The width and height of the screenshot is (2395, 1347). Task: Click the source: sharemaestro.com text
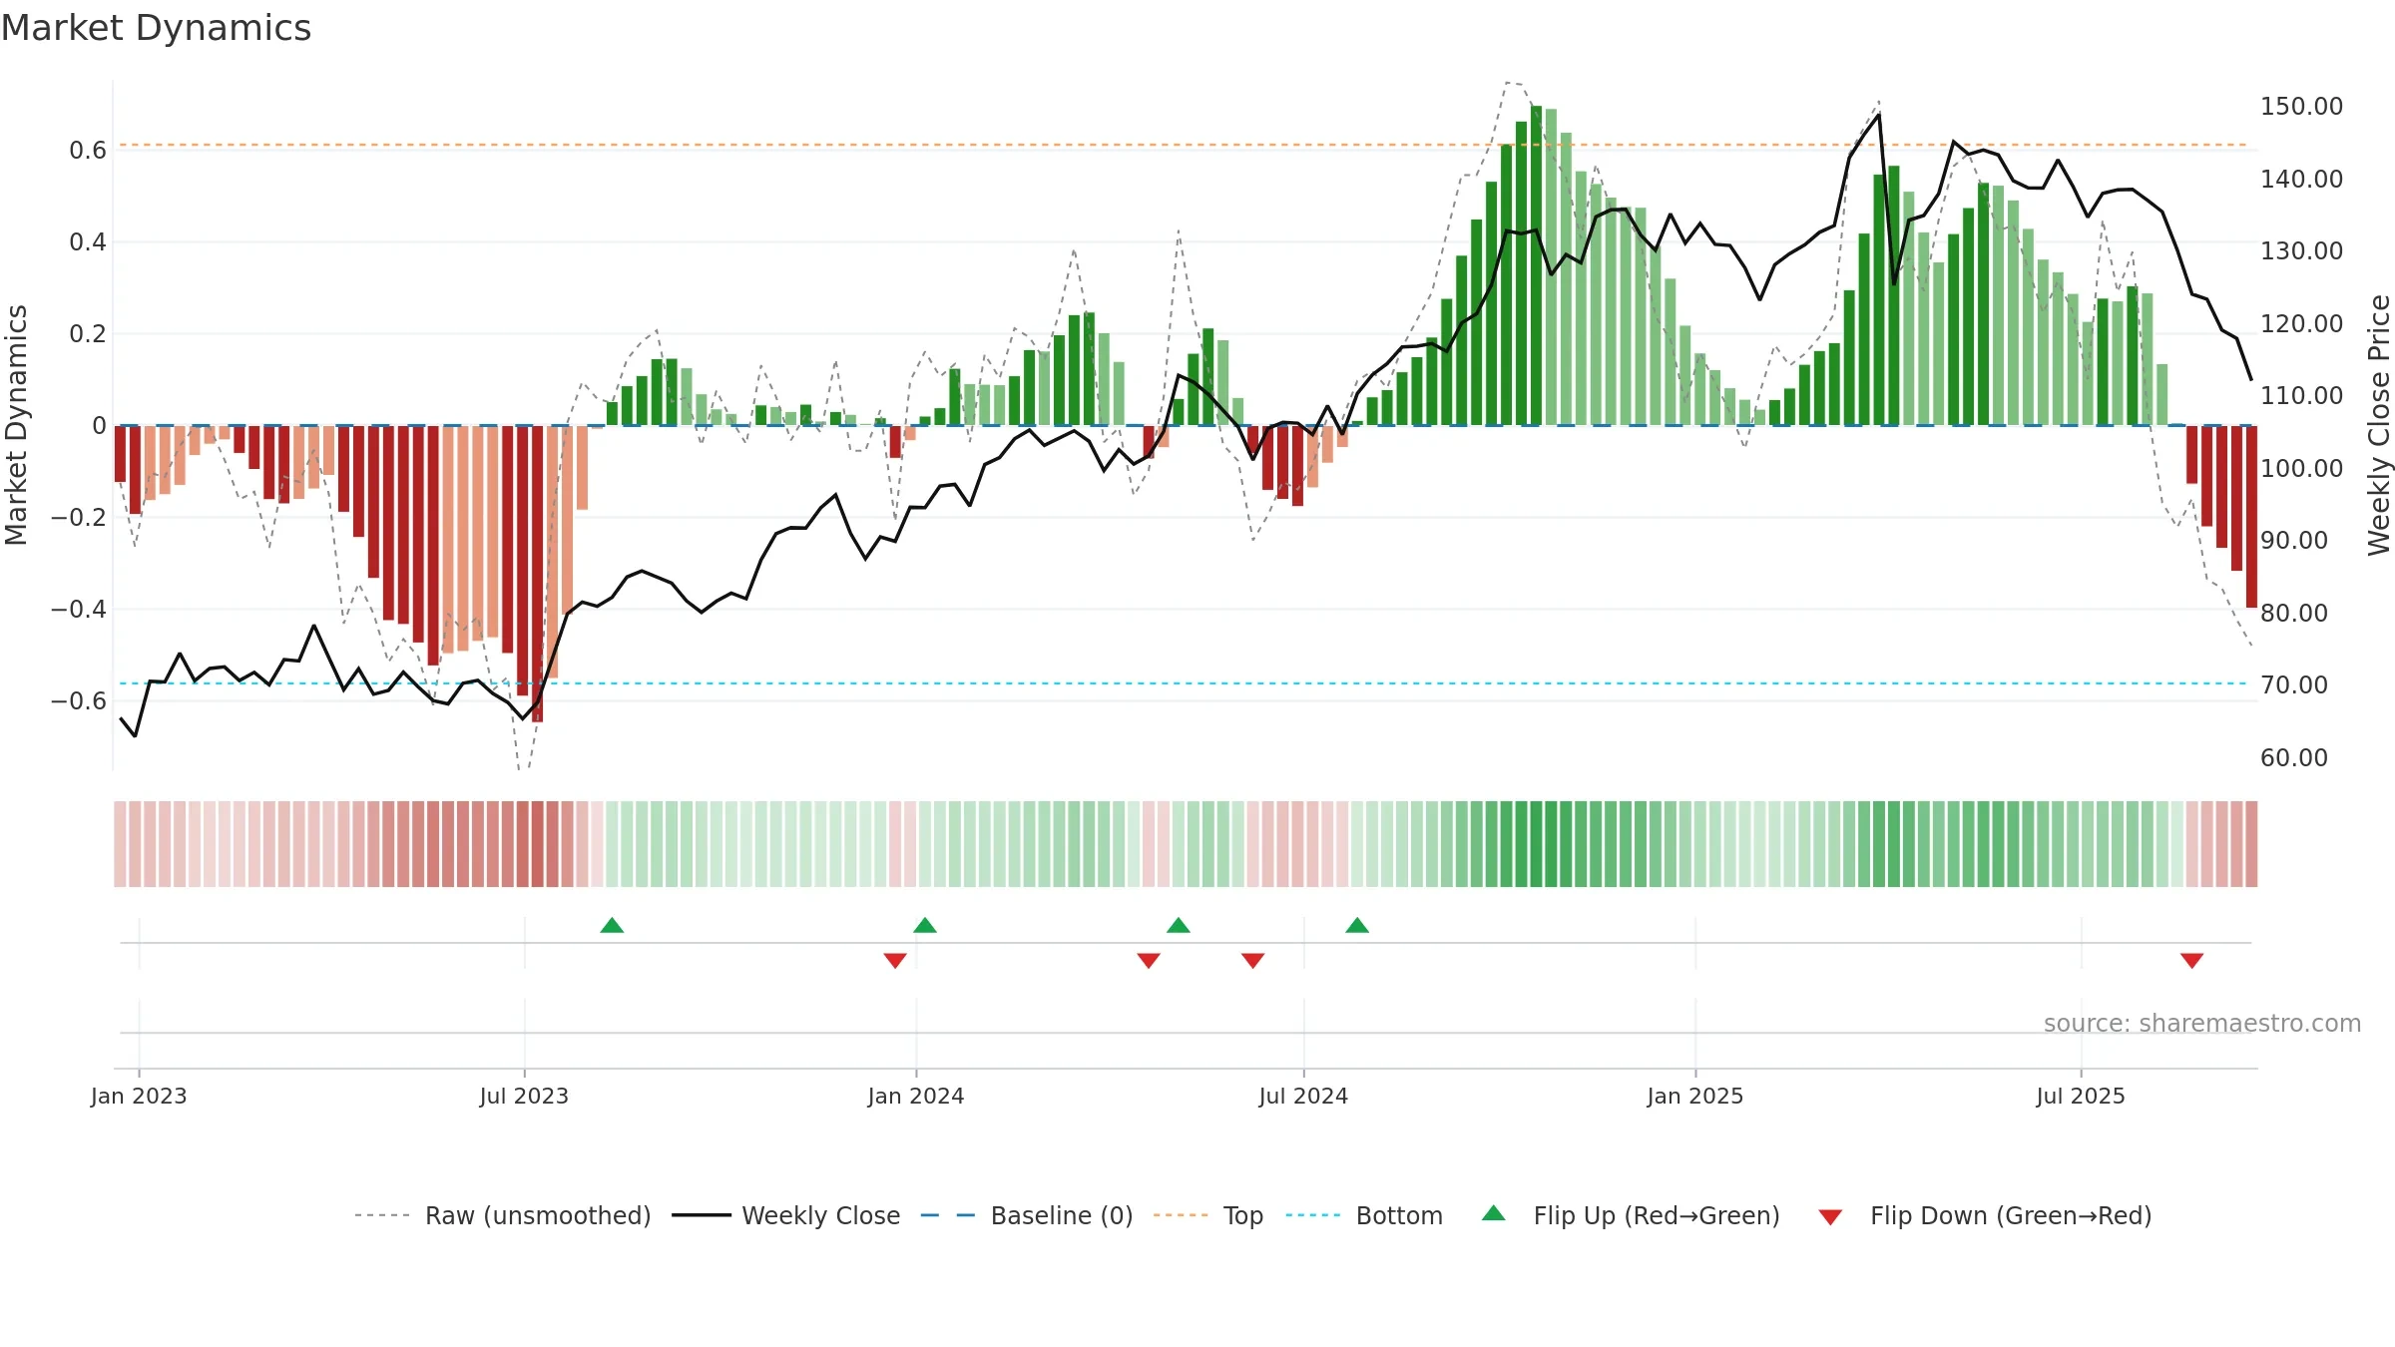(2202, 1023)
